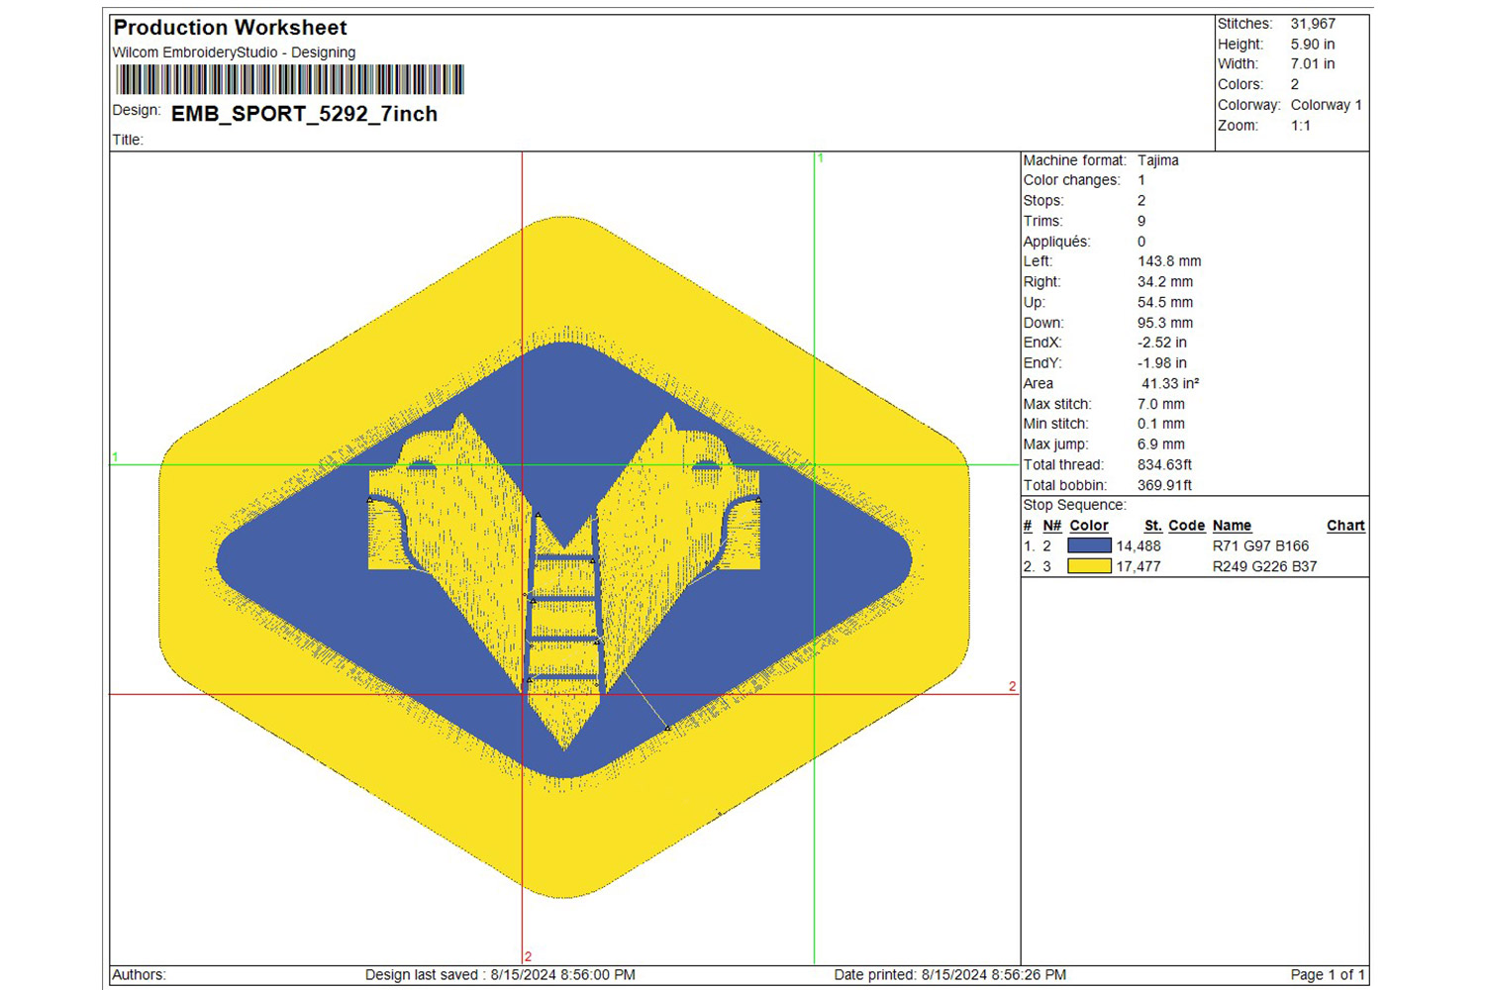Click the Tajima machine format value
The height and width of the screenshot is (990, 1487).
pos(1157,160)
